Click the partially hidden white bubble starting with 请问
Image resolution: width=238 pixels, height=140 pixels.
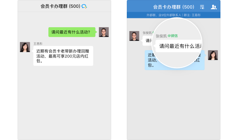point(147,41)
